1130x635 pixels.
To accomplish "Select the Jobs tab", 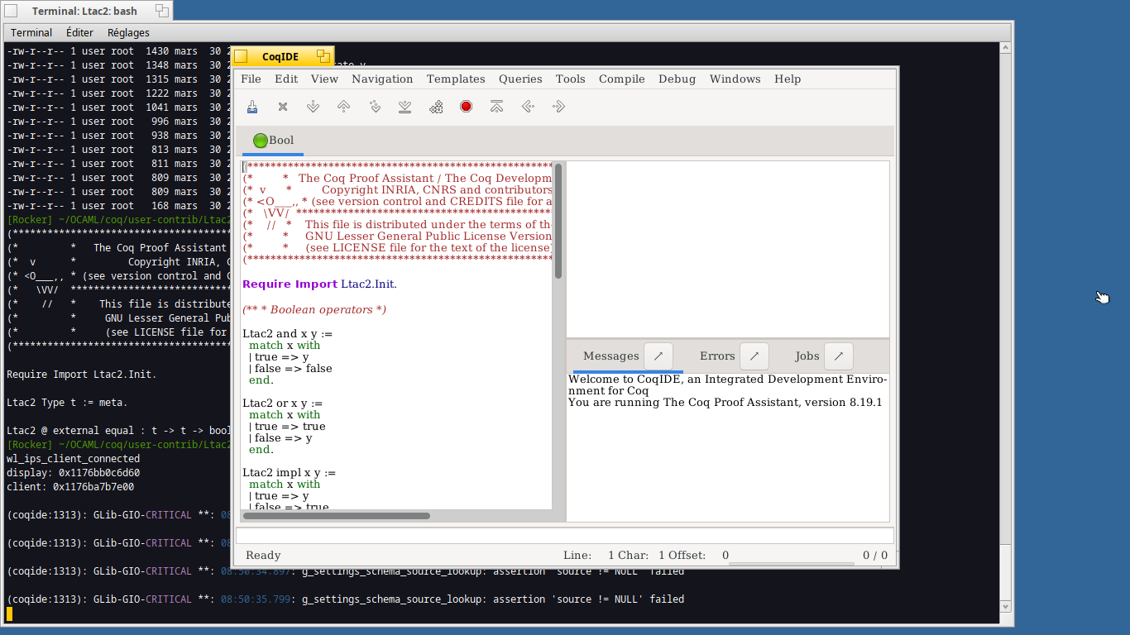I will [807, 356].
